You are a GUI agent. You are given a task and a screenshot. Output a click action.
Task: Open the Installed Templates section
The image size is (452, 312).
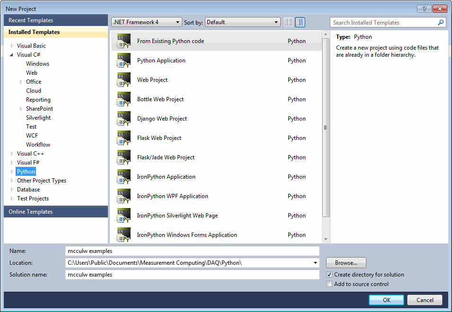56,32
